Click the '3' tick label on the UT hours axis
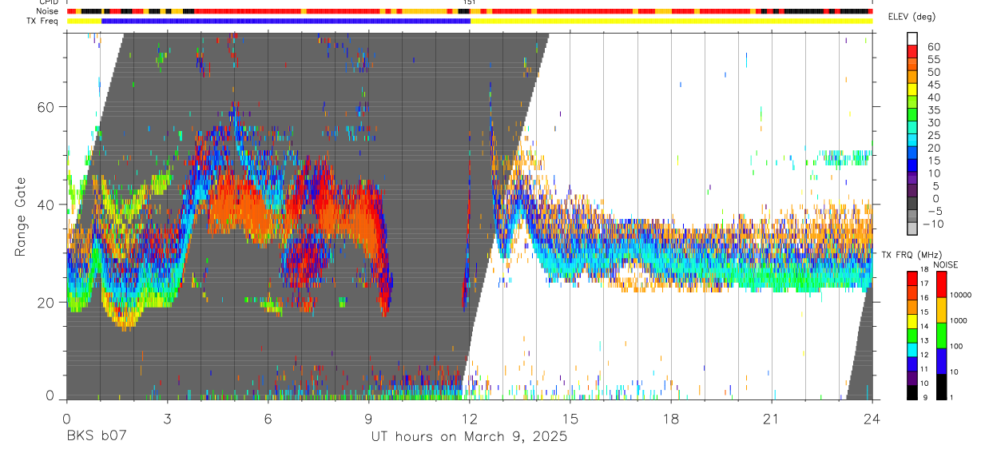981x453 pixels. point(167,419)
